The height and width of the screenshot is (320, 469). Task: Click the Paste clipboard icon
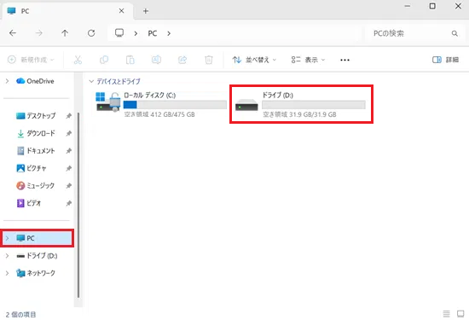point(130,60)
